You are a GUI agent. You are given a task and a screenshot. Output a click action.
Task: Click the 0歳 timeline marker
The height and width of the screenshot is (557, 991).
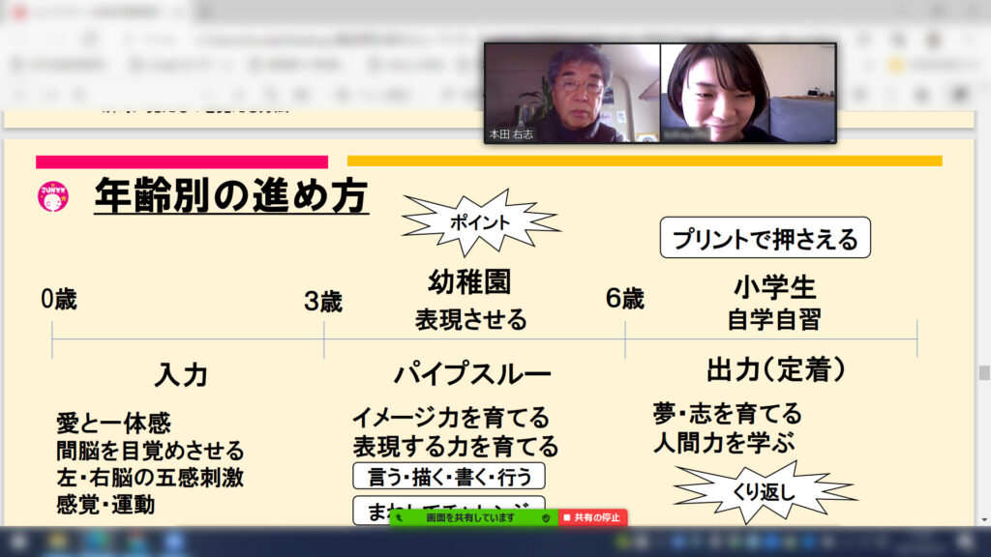click(58, 300)
